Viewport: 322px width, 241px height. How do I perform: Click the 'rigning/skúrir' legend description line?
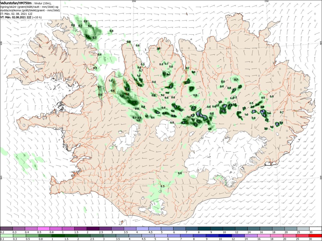pyautogui.click(x=30, y=7)
